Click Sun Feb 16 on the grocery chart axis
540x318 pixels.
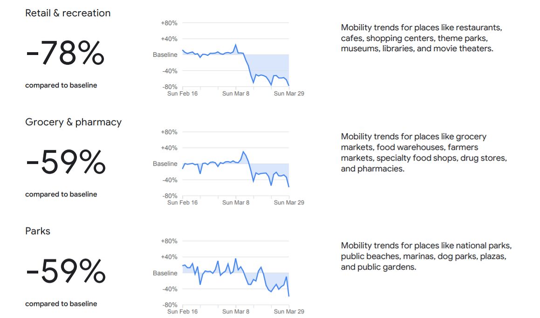tap(182, 203)
